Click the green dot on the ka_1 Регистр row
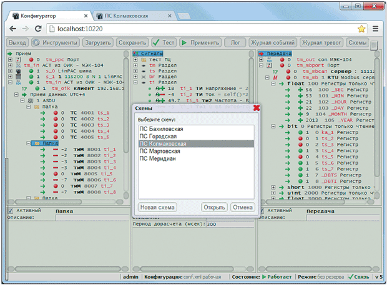The height and width of the screenshot is (285, 387). (300, 132)
